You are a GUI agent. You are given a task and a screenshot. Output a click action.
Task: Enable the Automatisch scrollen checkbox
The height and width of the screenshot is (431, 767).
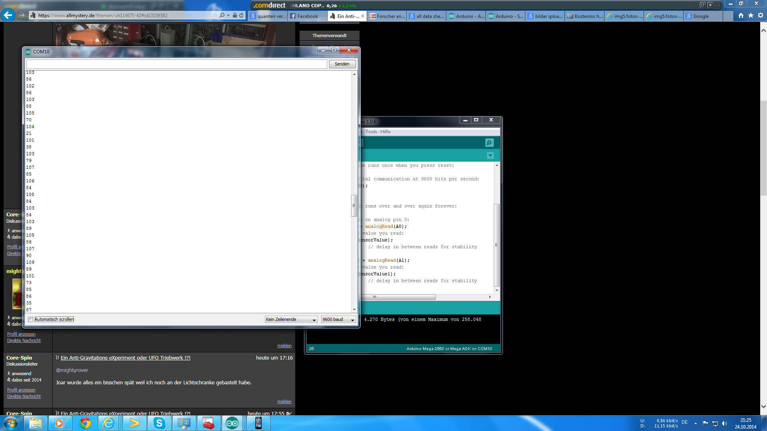click(x=31, y=320)
